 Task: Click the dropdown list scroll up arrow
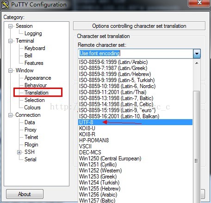coord(197,63)
